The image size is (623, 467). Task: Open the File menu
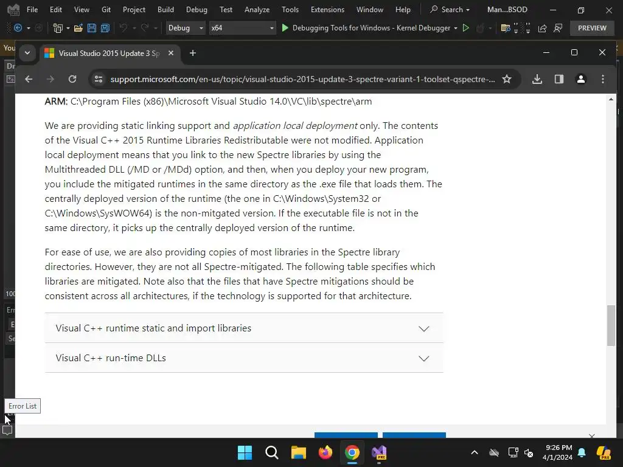(32, 9)
